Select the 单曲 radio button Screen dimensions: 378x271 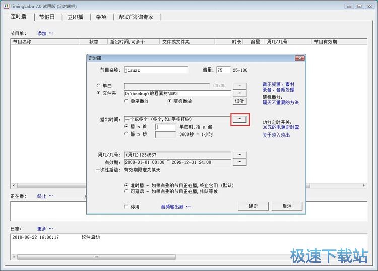98,85
